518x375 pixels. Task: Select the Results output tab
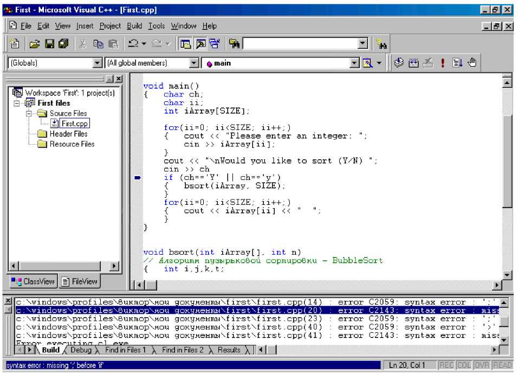tap(229, 350)
